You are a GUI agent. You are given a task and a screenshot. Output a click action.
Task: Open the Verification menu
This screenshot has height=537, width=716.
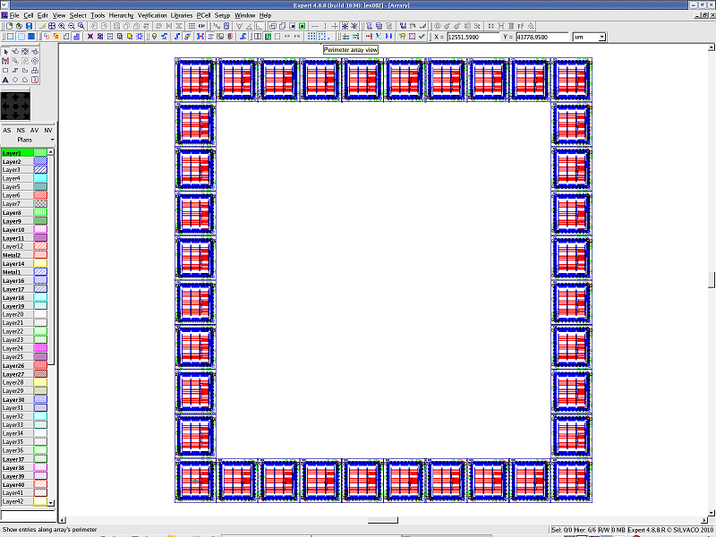(152, 15)
